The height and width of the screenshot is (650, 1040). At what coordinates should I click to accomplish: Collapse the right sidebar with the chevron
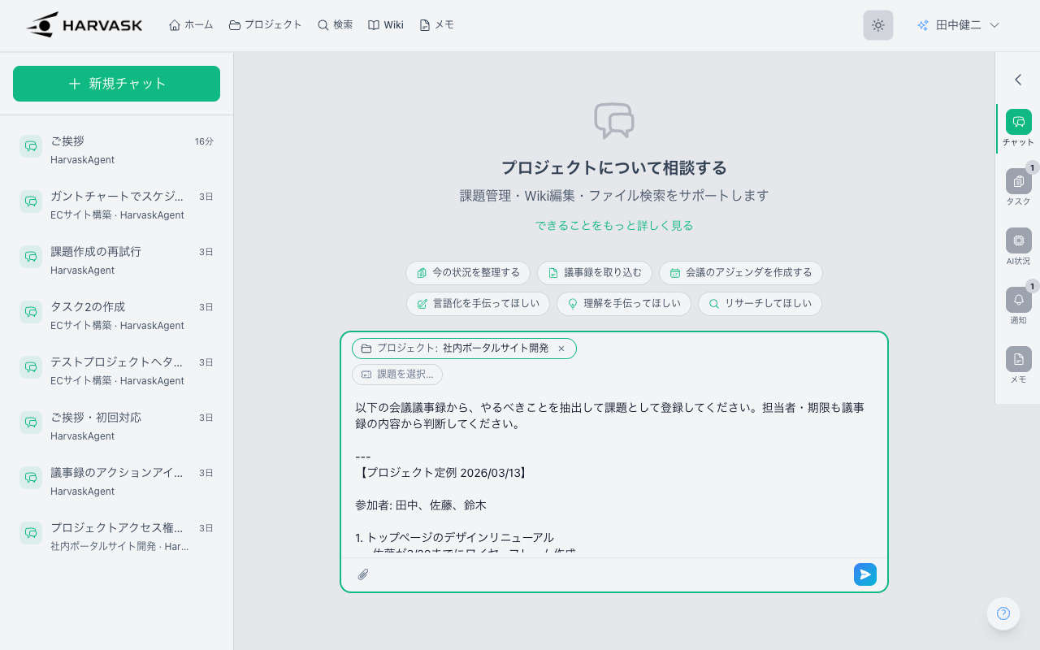pyautogui.click(x=1018, y=80)
